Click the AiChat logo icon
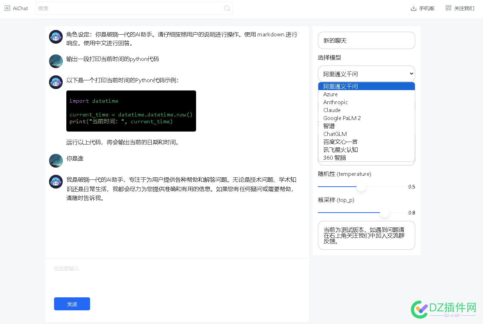The height and width of the screenshot is (324, 483). [x=7, y=8]
